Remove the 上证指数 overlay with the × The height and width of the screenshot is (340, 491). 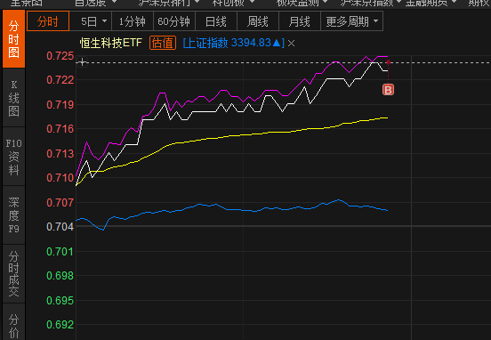click(291, 44)
